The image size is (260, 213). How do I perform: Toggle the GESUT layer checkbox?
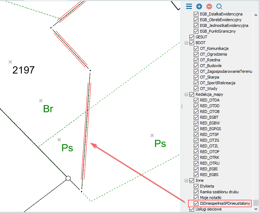point(192,37)
